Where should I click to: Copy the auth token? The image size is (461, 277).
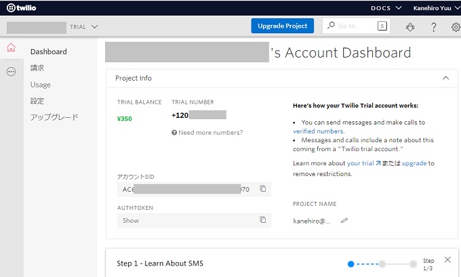(x=263, y=219)
